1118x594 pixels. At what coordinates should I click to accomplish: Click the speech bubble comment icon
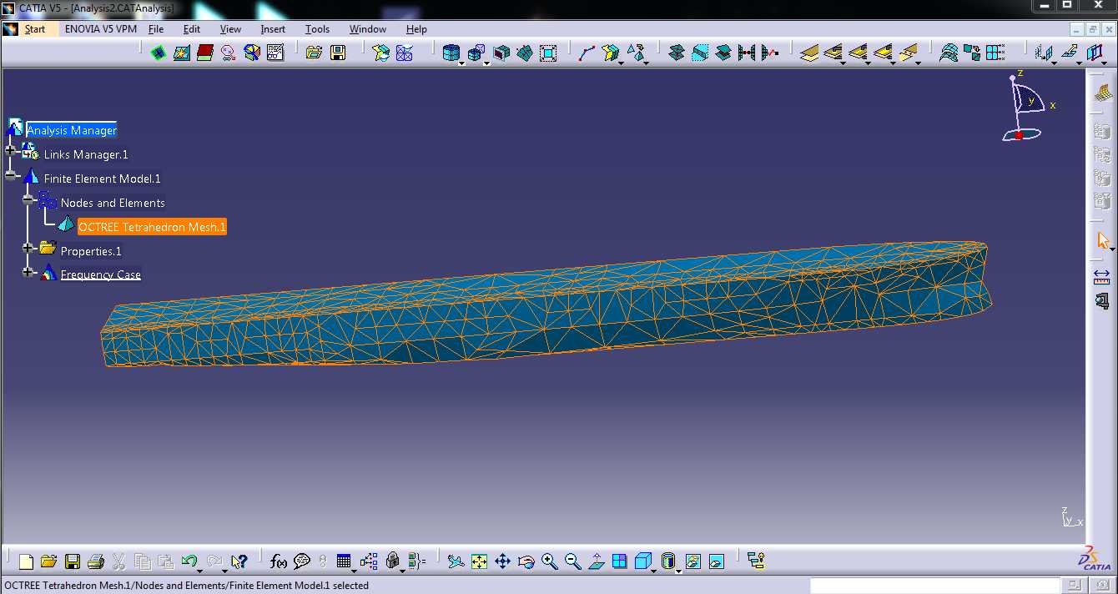pos(302,561)
